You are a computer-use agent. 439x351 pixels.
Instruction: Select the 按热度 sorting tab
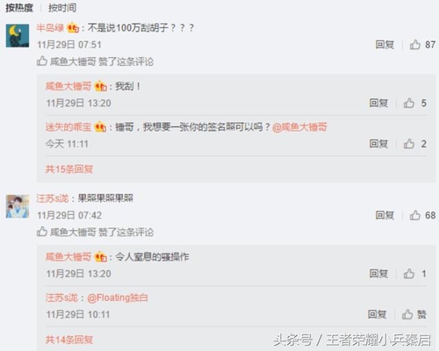click(19, 8)
